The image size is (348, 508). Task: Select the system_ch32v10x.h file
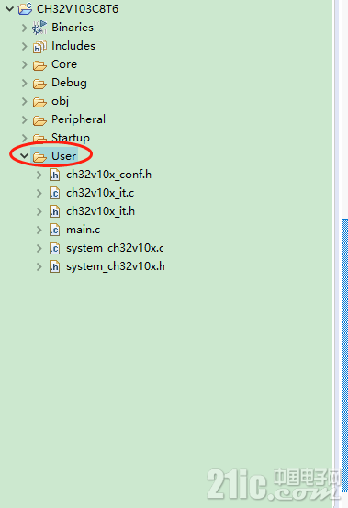[116, 266]
